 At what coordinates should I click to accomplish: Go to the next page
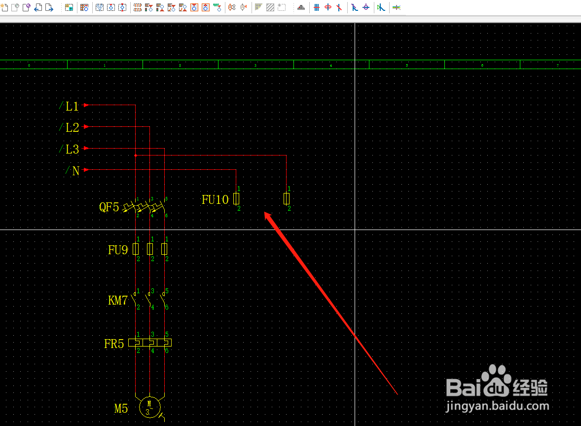(49, 7)
